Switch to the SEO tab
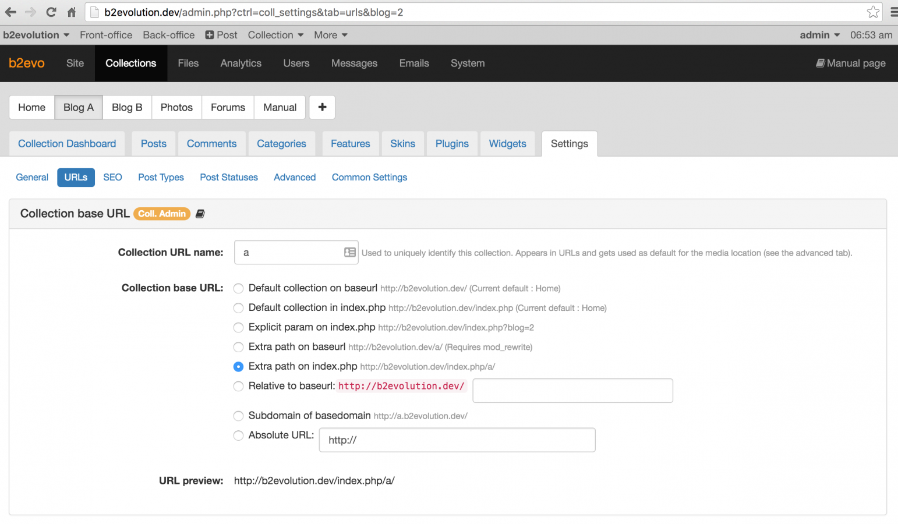This screenshot has height=524, width=898. [x=112, y=177]
